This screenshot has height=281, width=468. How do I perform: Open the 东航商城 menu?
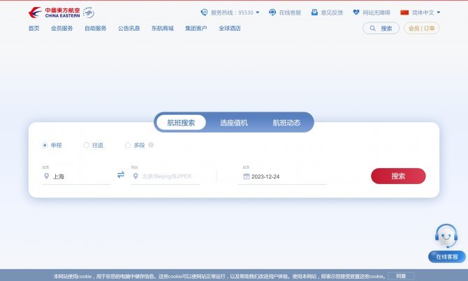tap(162, 29)
